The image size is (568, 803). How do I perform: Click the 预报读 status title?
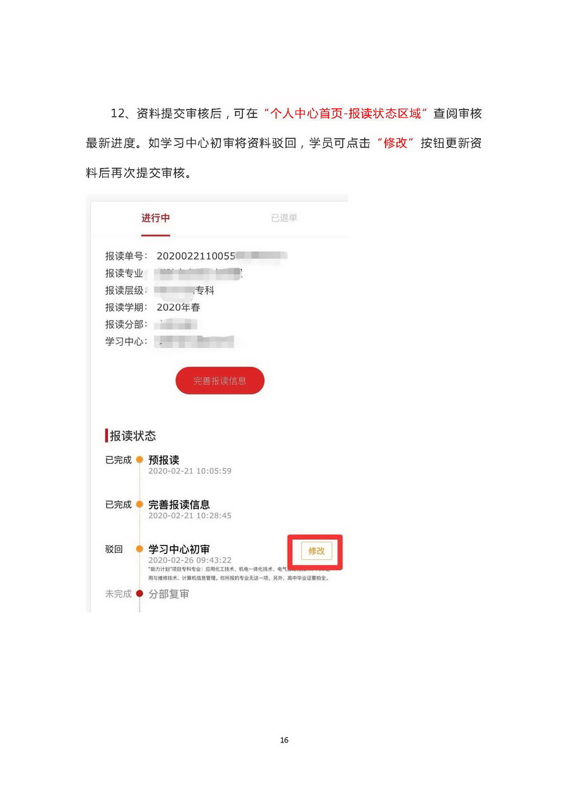[163, 460]
